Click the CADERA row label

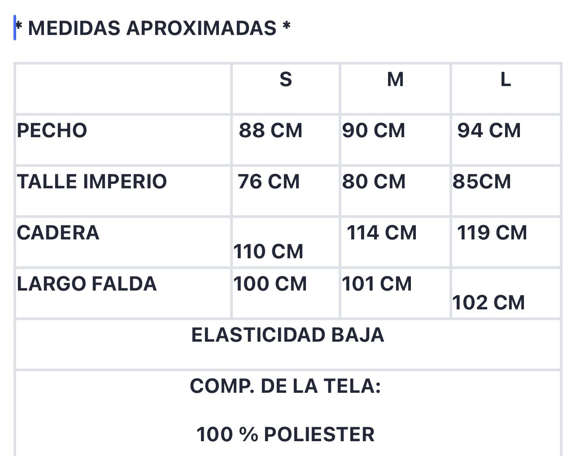(58, 233)
